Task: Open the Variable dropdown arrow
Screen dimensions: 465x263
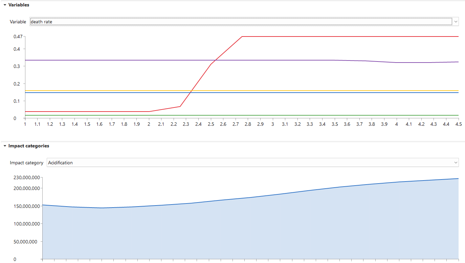Action: 456,22
